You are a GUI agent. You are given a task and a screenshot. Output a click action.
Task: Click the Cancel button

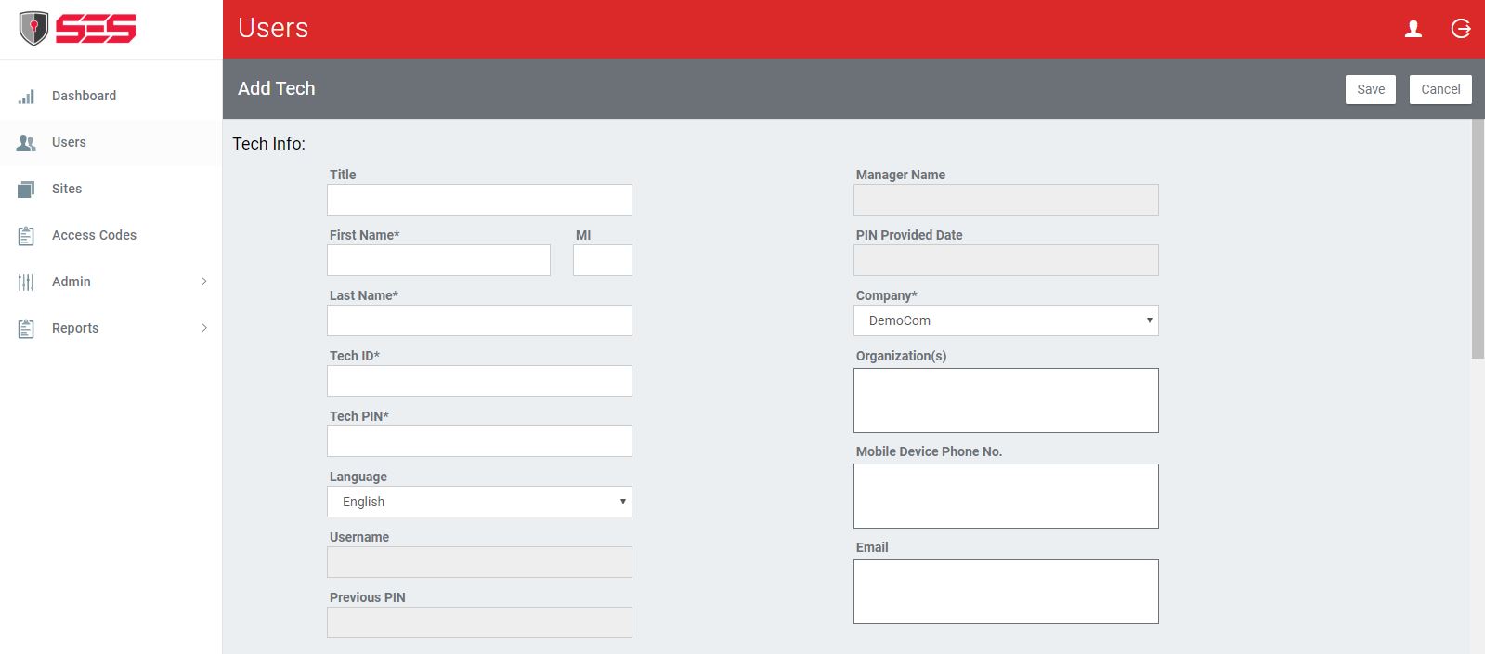tap(1440, 89)
